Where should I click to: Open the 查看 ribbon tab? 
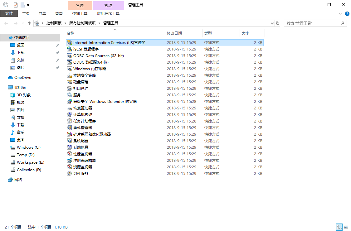(x=59, y=14)
